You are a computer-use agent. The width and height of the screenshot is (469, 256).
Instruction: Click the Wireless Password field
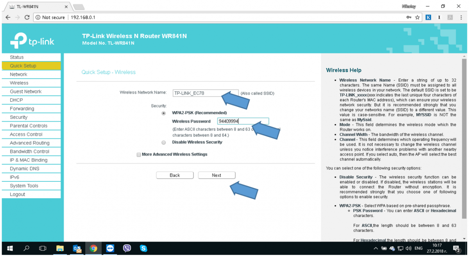point(243,121)
